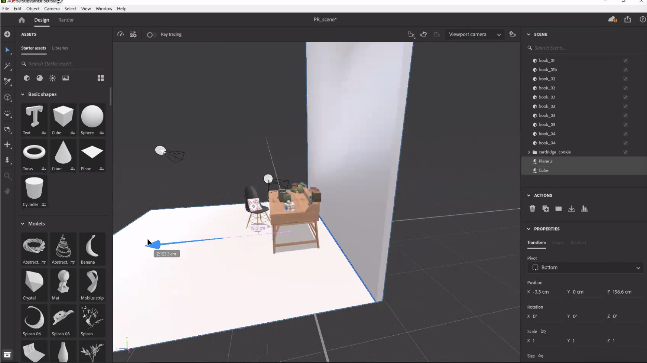The image size is (647, 363).
Task: Open the Libraries assets tab
Action: pyautogui.click(x=60, y=48)
